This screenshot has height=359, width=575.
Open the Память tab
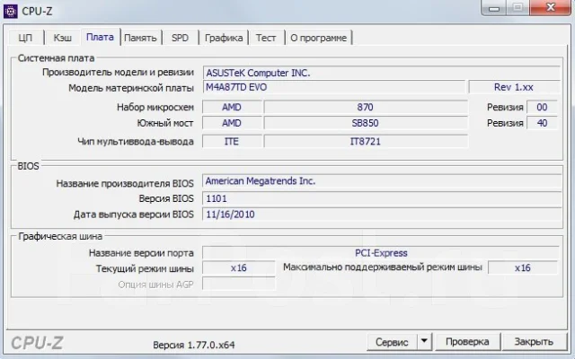140,38
